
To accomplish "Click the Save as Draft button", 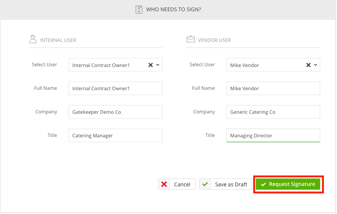I will (226, 184).
